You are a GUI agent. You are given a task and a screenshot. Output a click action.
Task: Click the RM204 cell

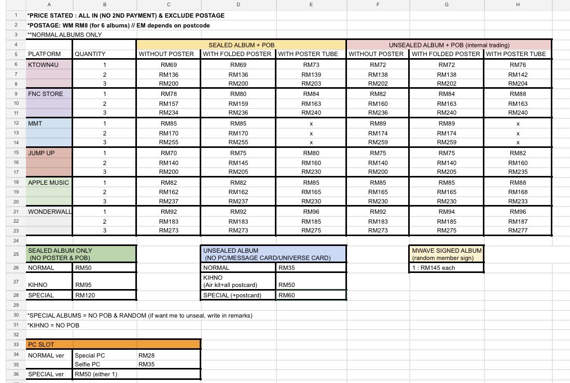click(518, 83)
